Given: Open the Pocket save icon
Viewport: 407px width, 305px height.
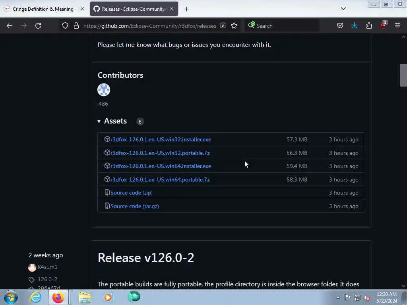Looking at the screenshot, I should [x=340, y=26].
